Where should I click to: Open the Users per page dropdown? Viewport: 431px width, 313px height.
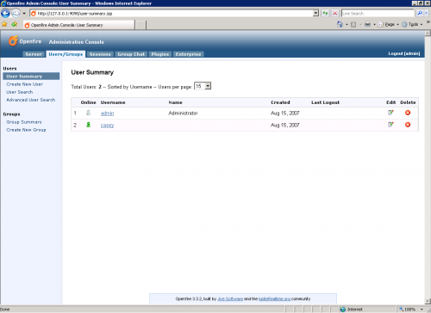point(203,86)
